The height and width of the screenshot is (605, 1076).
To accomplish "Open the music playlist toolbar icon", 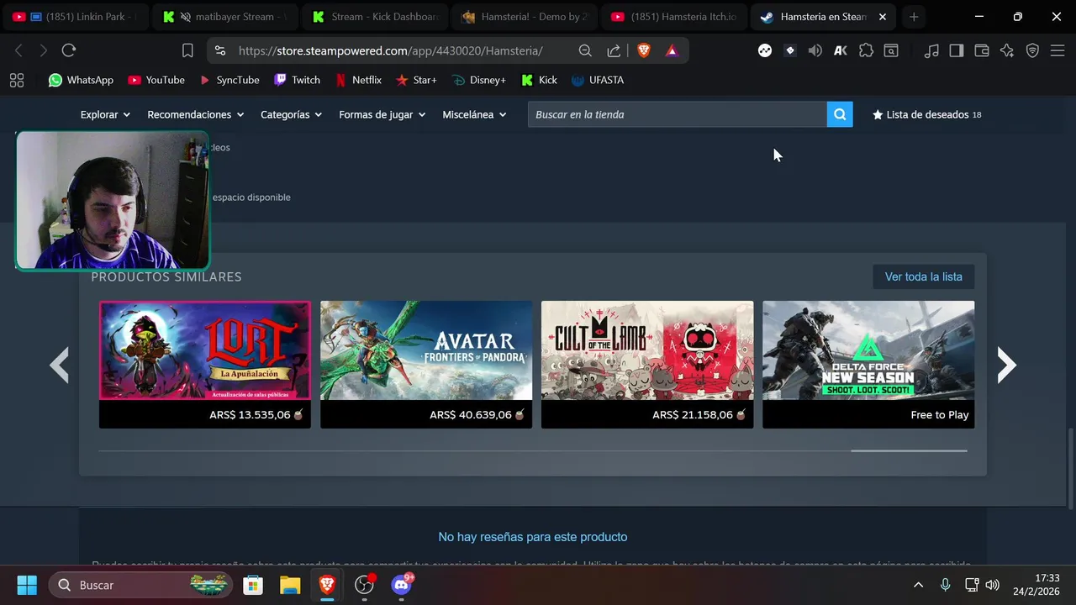I will [931, 50].
